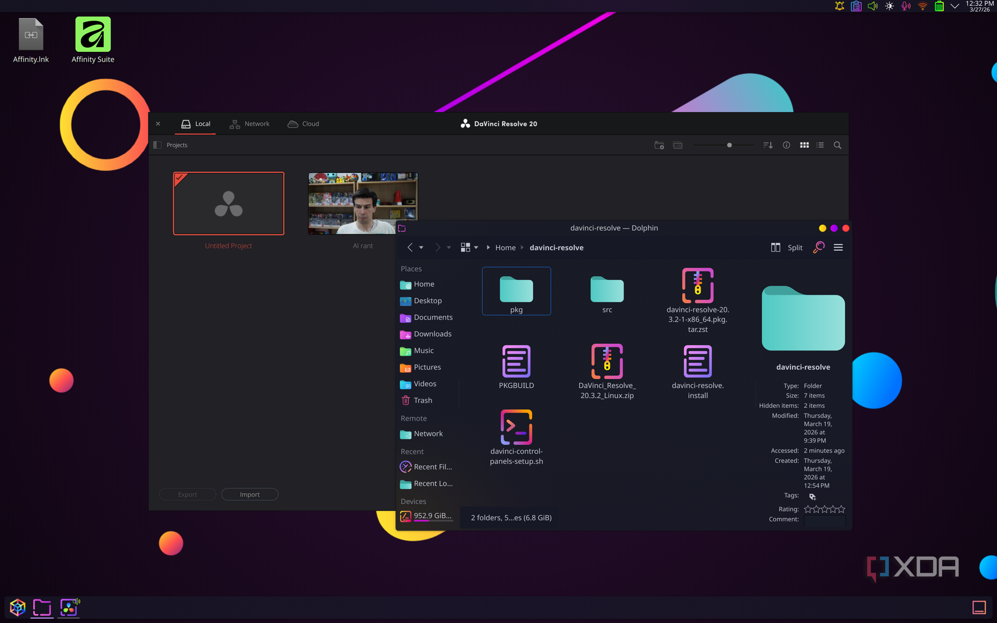This screenshot has height=623, width=997.
Task: Open the project sort order icon
Action: [x=768, y=145]
